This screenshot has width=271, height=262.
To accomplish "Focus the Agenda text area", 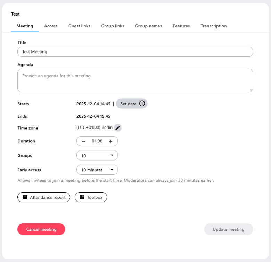I will 135,81.
